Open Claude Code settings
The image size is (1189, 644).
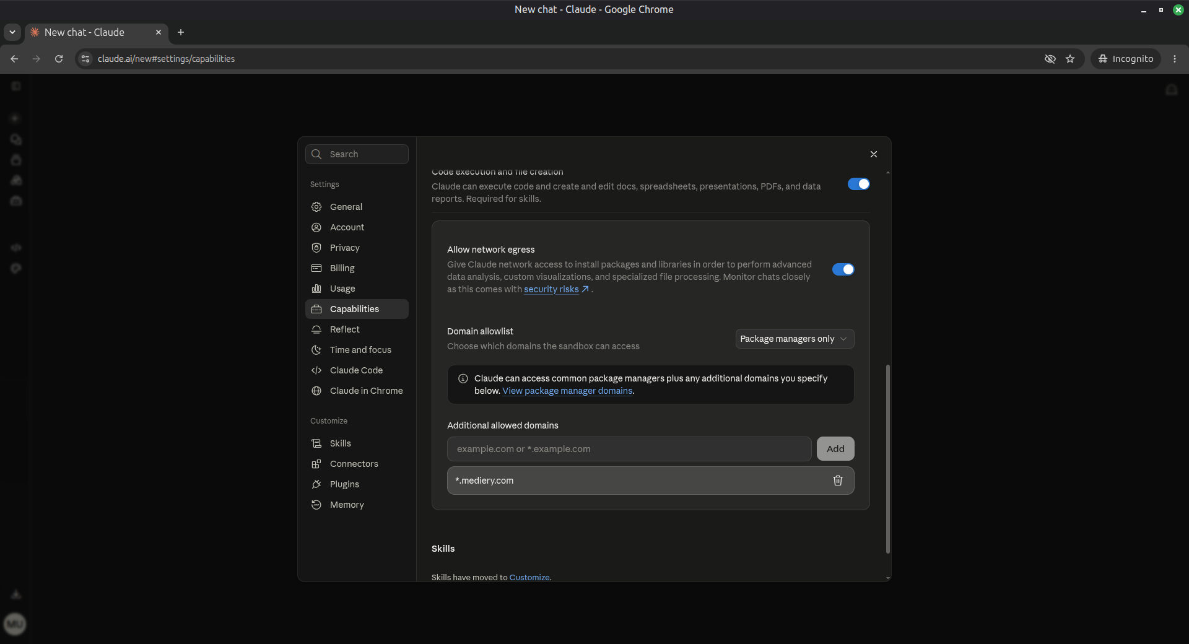(x=357, y=370)
